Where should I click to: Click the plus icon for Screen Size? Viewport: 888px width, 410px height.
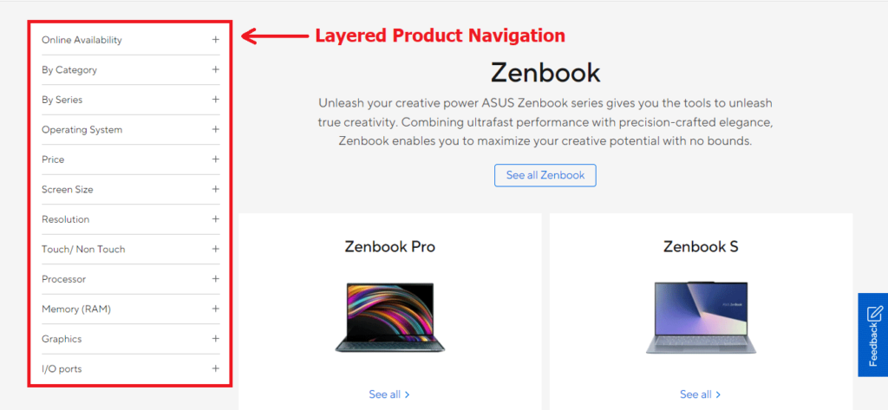[216, 189]
